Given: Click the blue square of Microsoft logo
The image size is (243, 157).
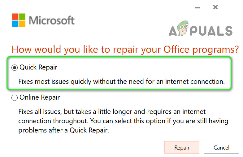Looking at the screenshot, I should 15,24.
